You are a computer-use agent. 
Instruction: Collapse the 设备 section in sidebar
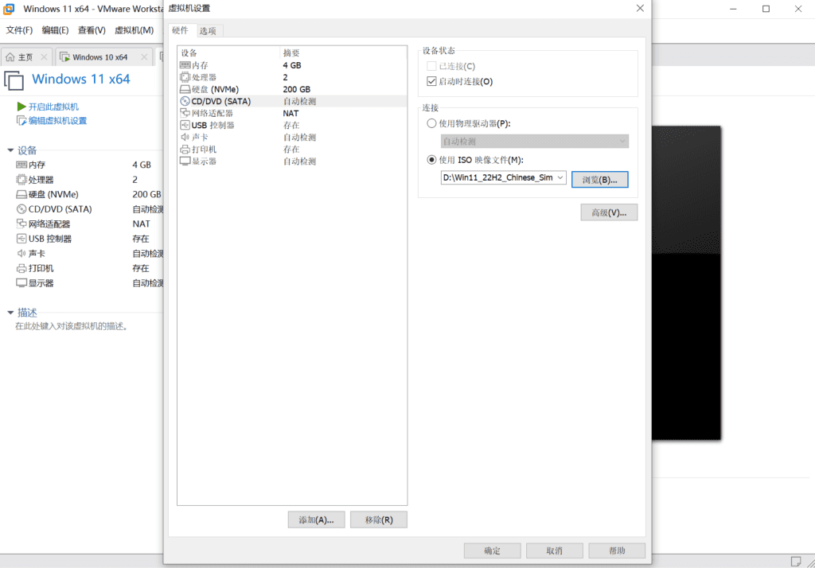click(x=10, y=150)
